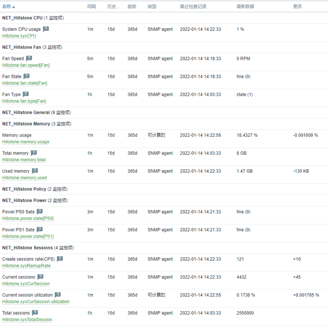This screenshot has height=327, width=328.
Task: Click help icon next to Total memory
Action: coord(34,153)
